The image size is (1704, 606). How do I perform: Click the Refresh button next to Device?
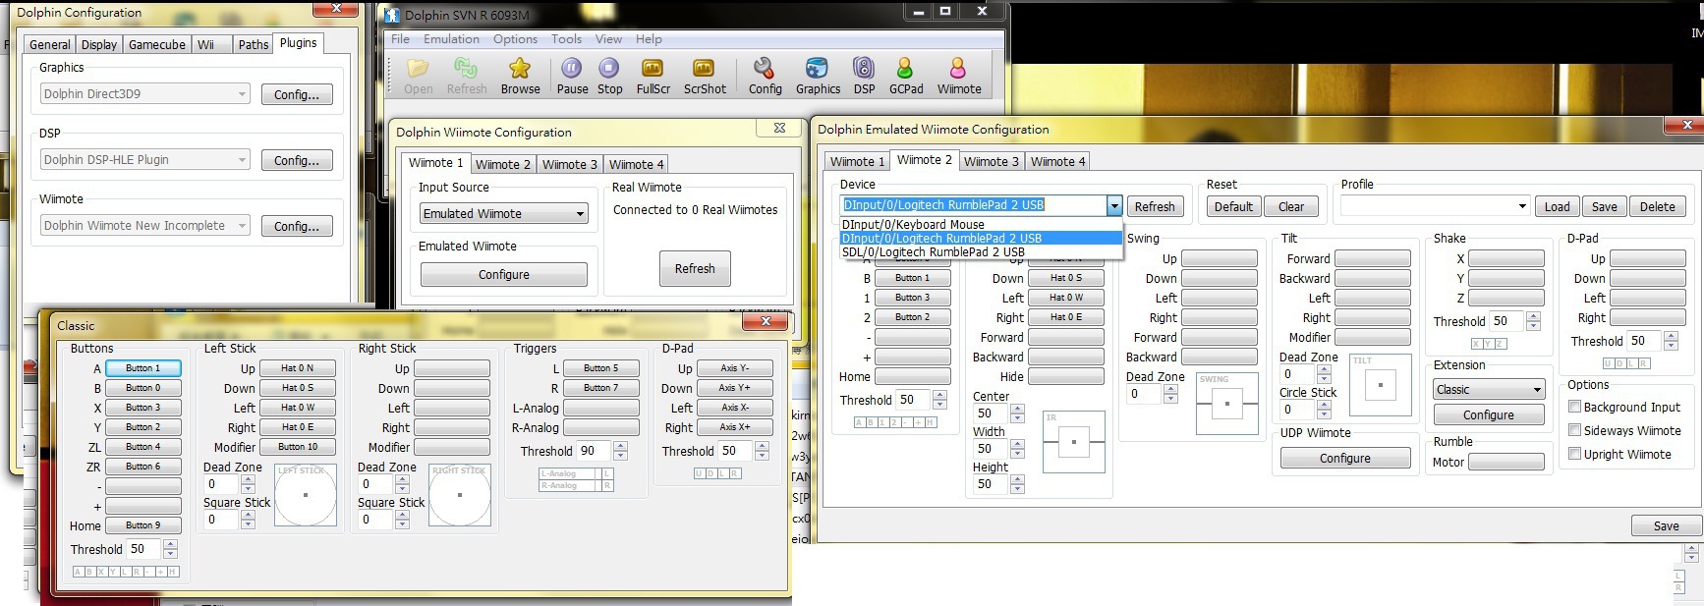1155,206
